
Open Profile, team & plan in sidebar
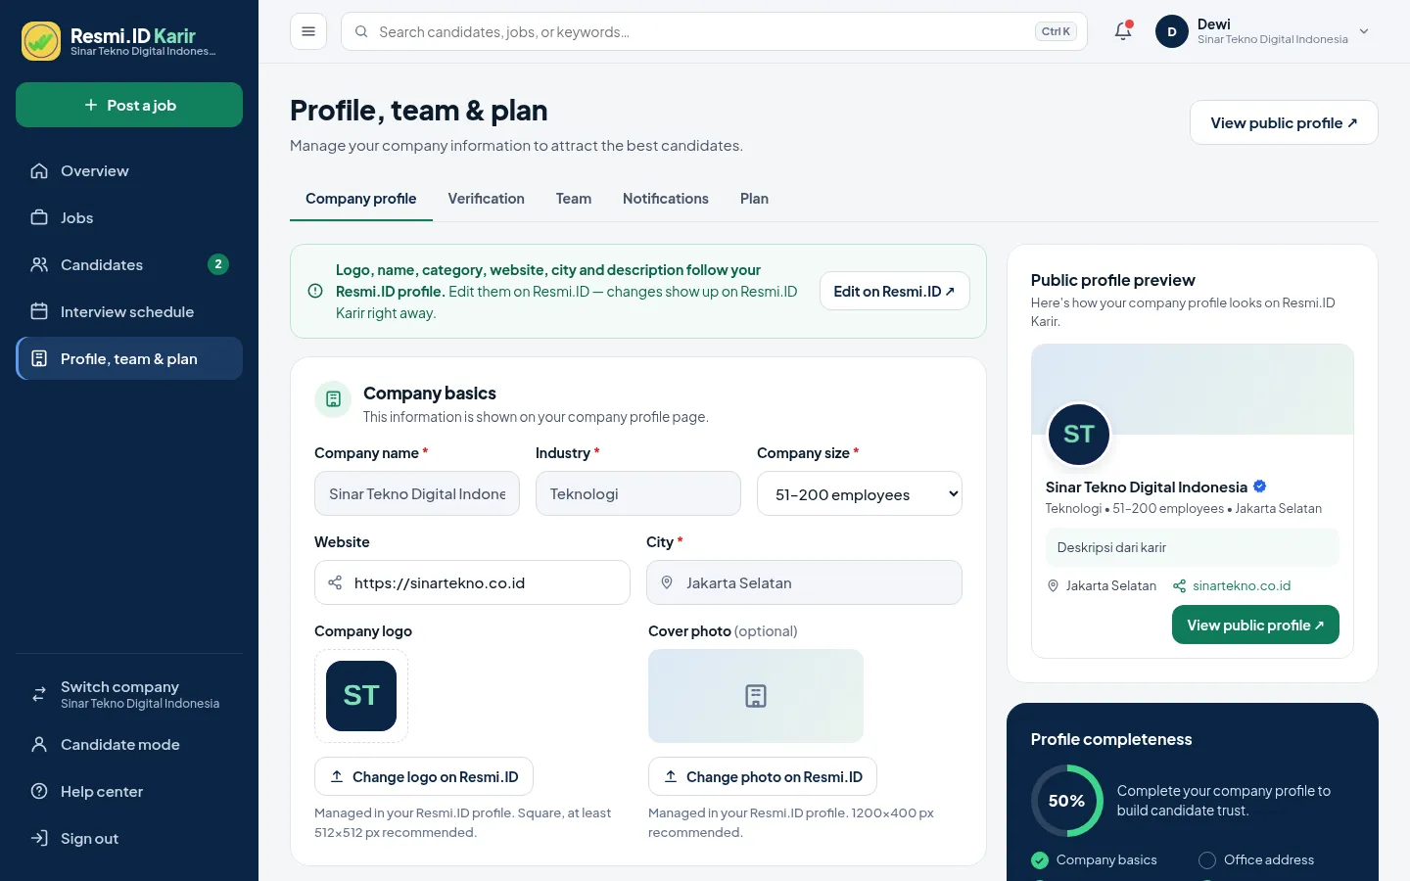129,358
